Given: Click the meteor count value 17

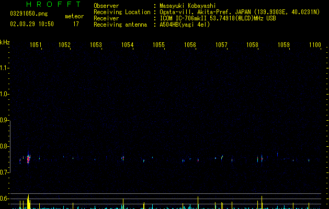Looking at the screenshot, I should (76, 24).
